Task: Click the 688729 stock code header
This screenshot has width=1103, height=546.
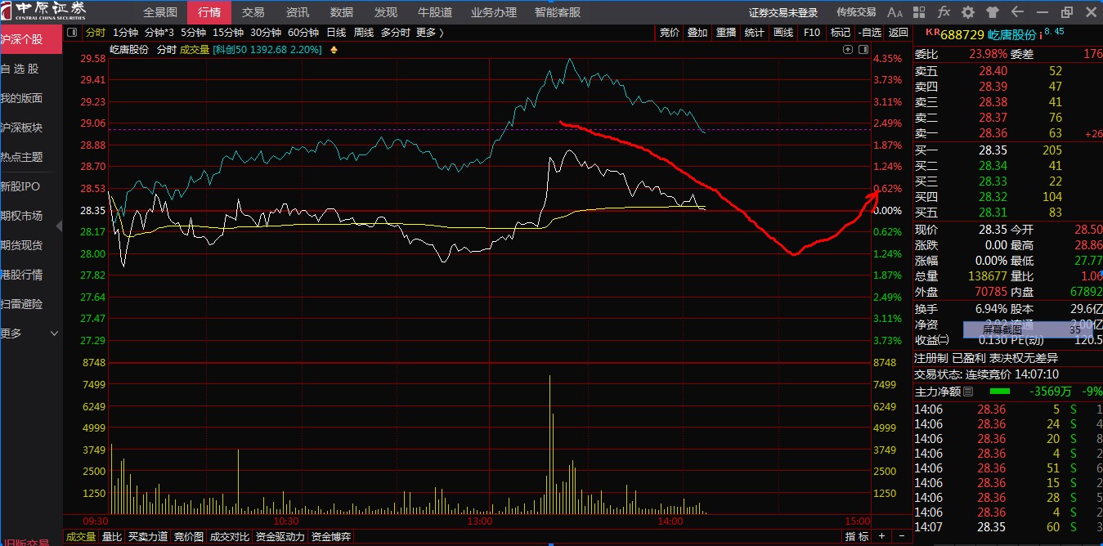Action: point(962,34)
